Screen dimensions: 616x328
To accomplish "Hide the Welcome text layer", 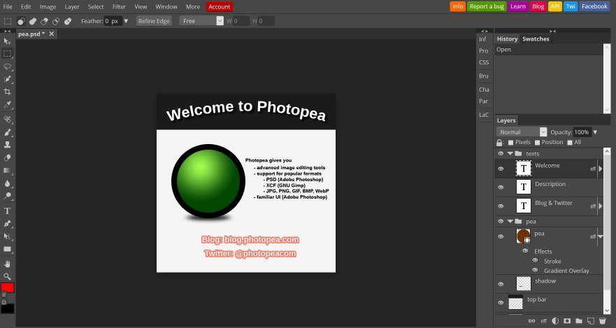I will click(x=501, y=169).
